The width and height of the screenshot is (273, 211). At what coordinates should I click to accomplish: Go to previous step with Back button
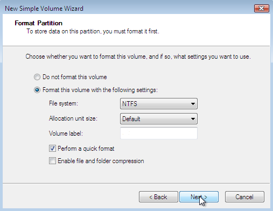[x=158, y=197]
